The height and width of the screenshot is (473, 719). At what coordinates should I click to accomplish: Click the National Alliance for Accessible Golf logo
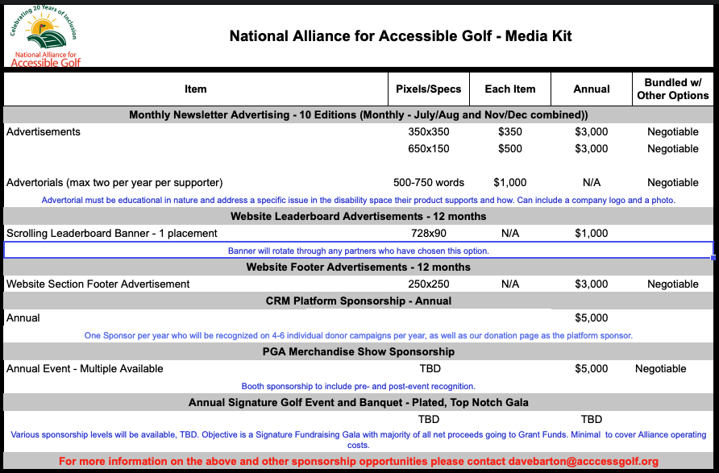[x=44, y=37]
